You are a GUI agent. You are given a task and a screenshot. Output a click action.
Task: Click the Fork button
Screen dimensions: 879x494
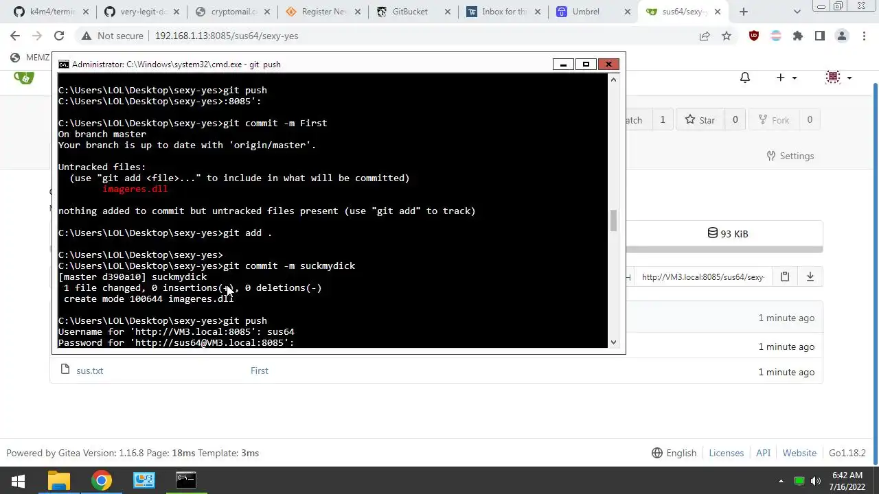773,120
